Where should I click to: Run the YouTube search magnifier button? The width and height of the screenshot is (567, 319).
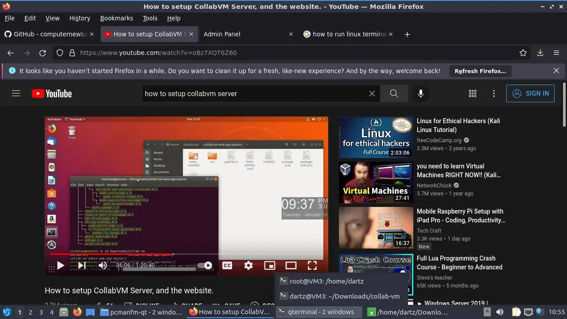(x=394, y=93)
